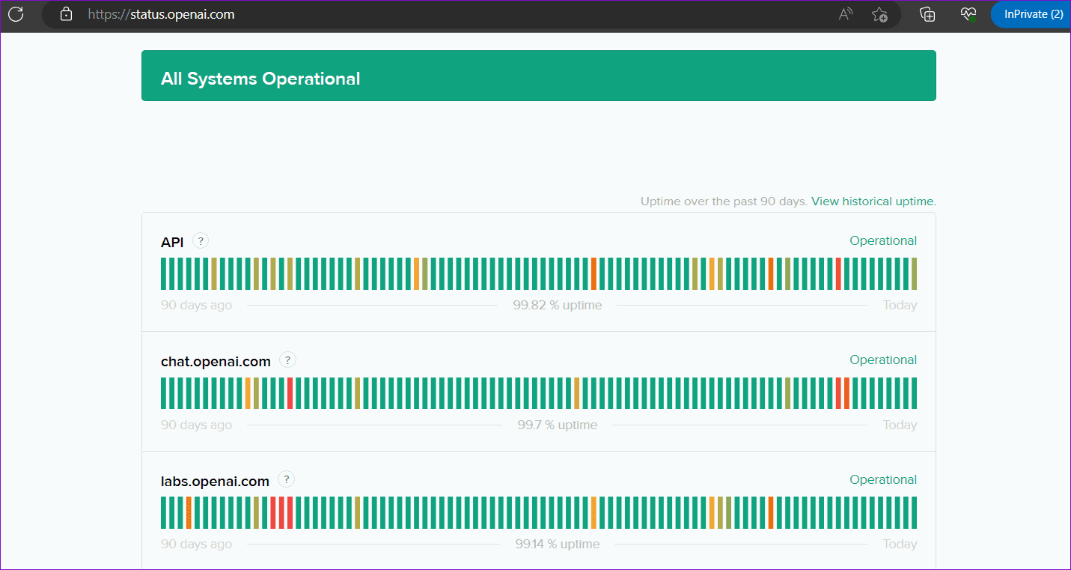The width and height of the screenshot is (1071, 570).
Task: Click the API component name
Action: click(172, 242)
